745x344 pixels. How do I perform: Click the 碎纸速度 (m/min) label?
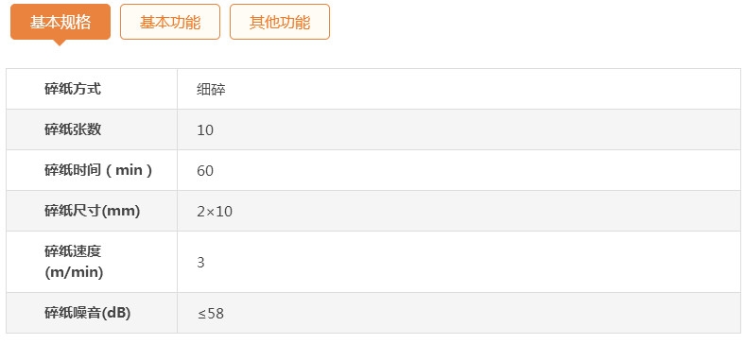(74, 262)
